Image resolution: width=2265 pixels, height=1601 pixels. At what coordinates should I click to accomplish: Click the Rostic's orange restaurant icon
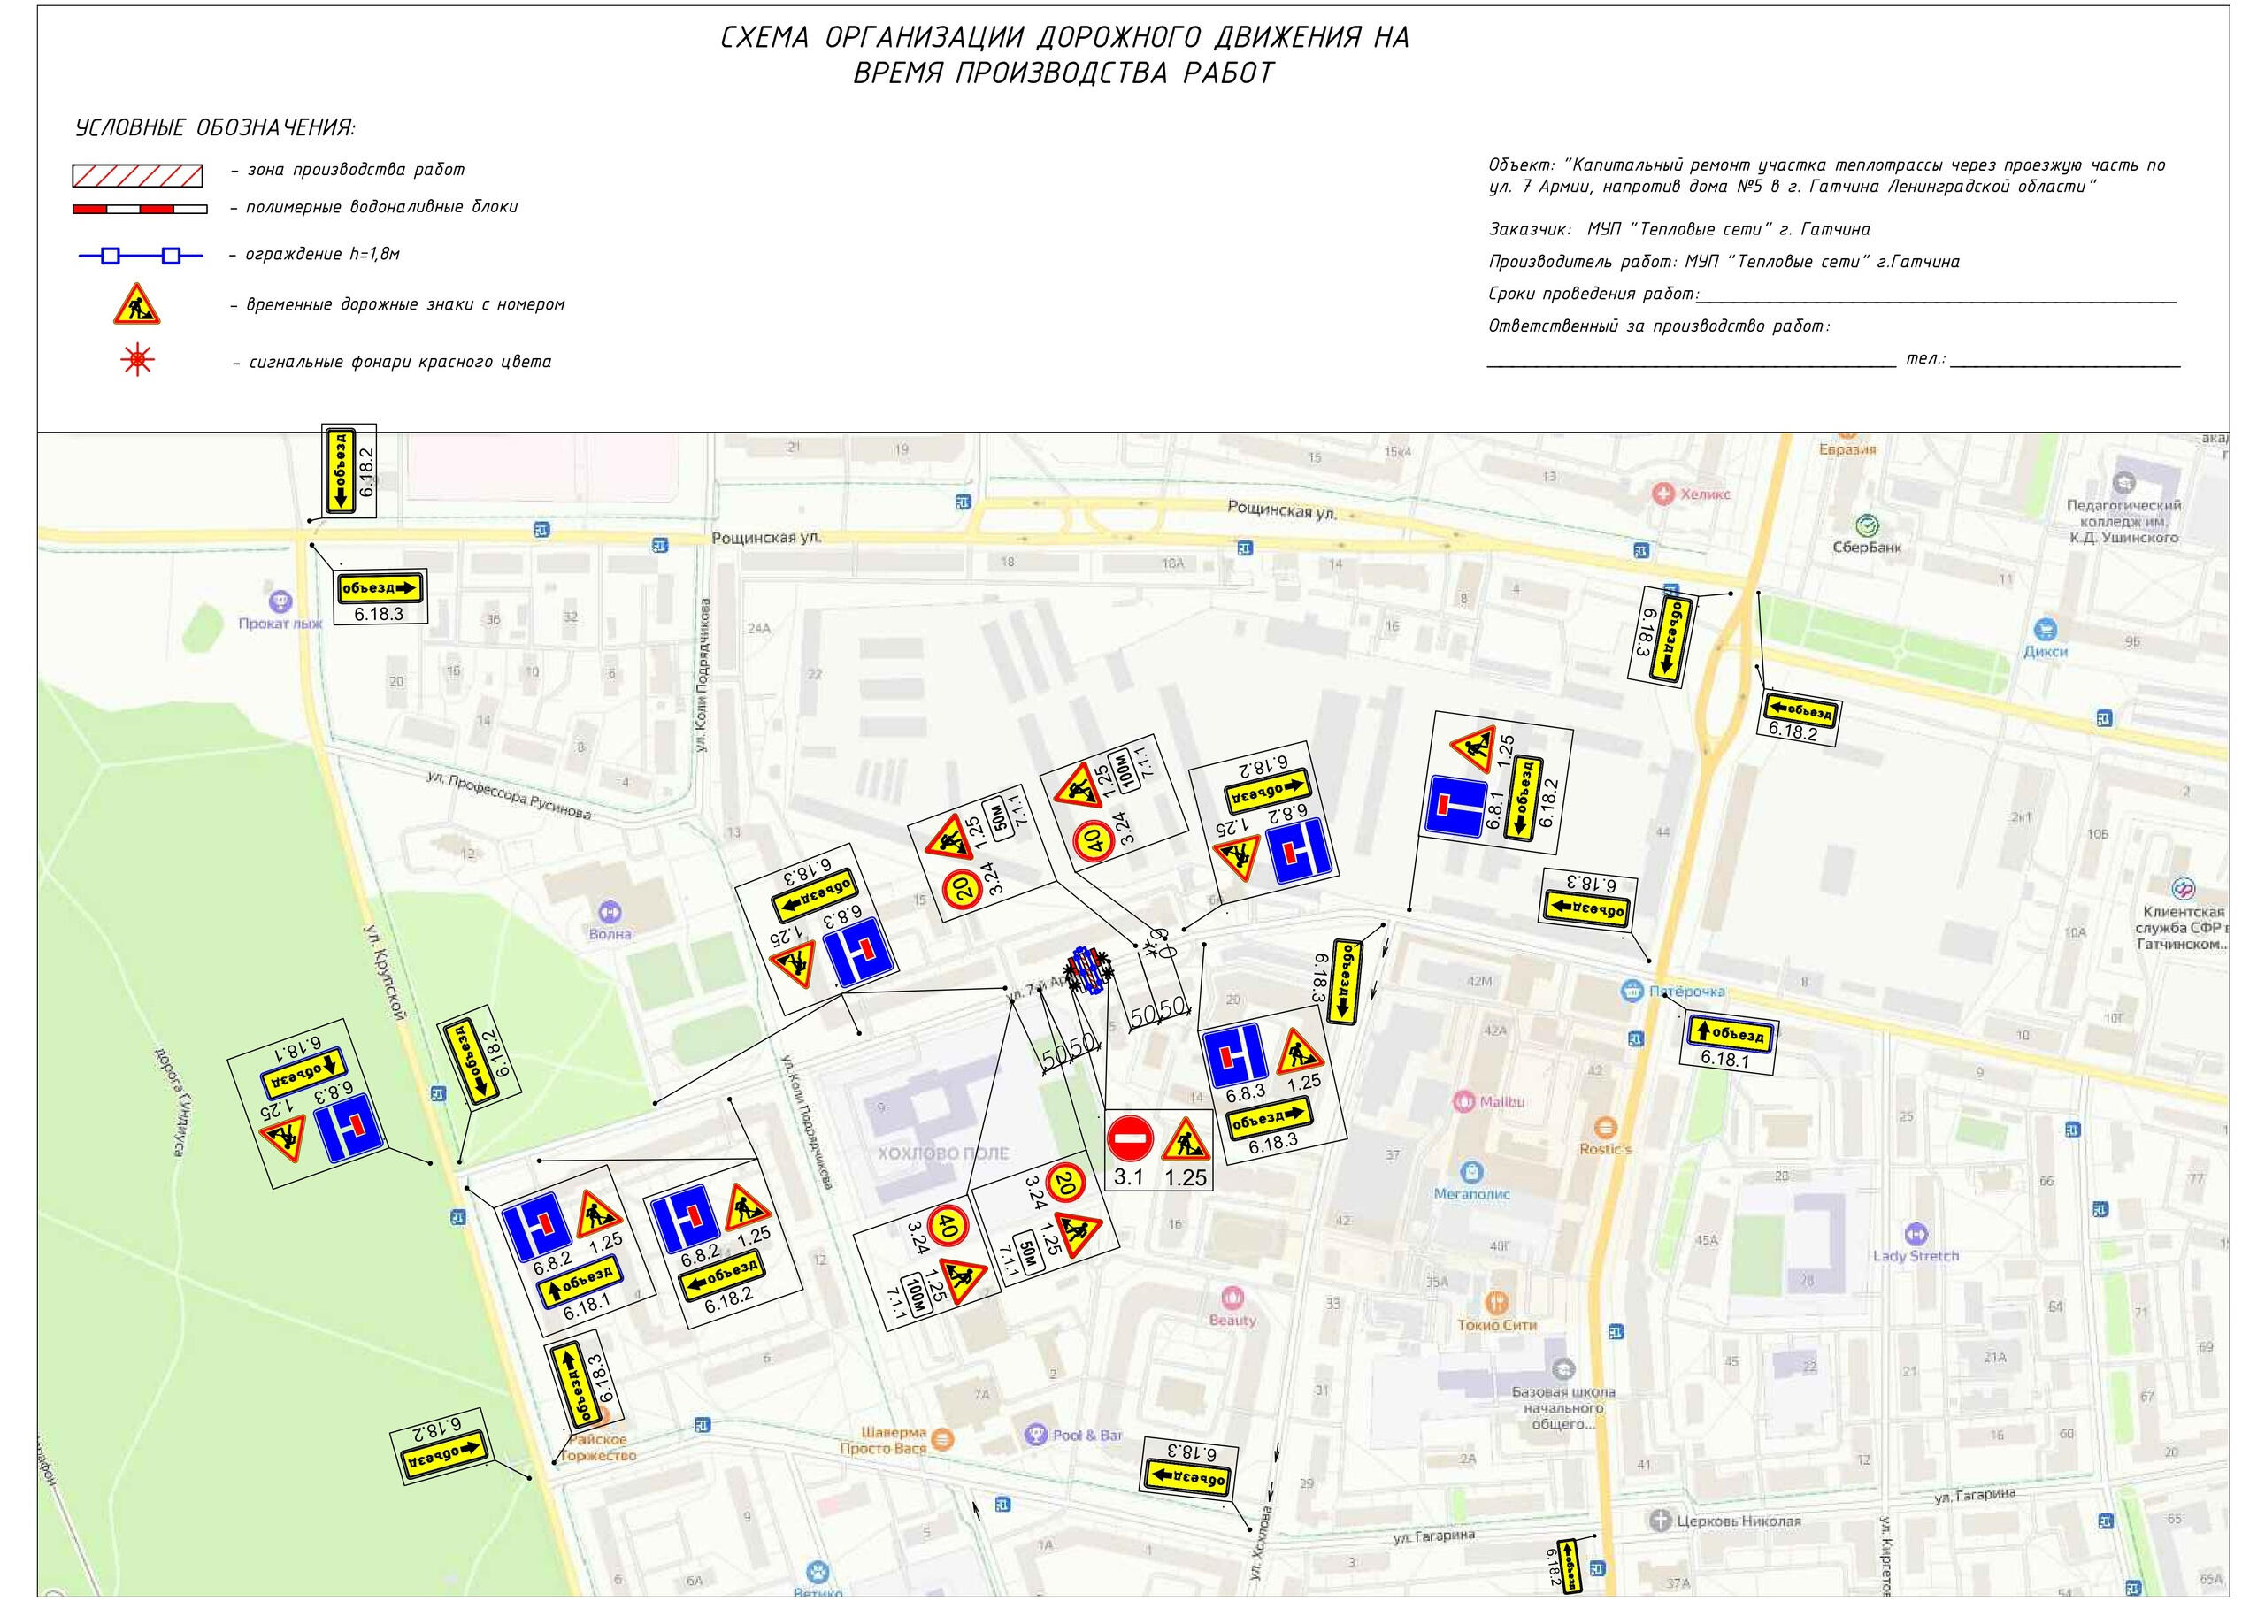(1605, 1128)
